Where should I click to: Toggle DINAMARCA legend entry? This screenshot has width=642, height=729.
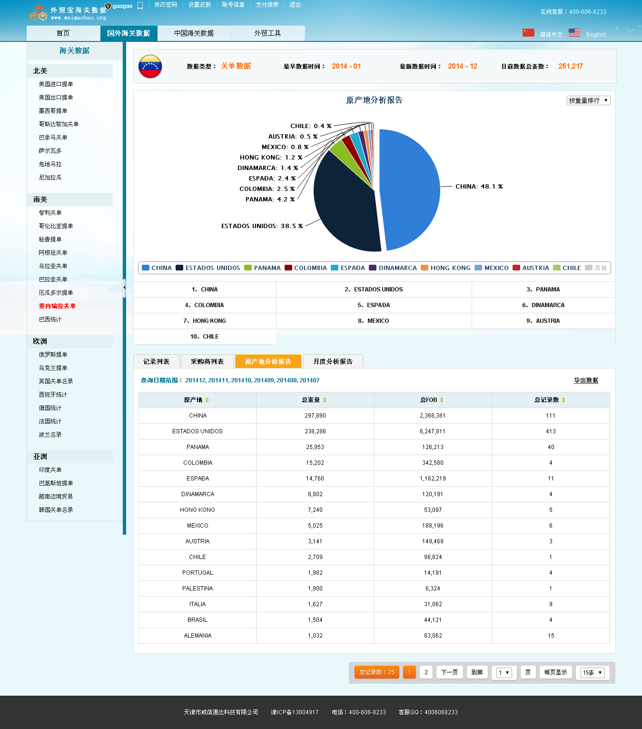(x=393, y=268)
